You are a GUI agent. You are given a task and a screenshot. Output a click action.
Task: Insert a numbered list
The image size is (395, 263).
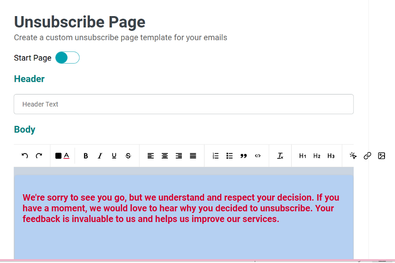point(215,156)
